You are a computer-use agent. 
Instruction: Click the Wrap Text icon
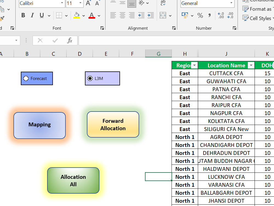click(162, 3)
